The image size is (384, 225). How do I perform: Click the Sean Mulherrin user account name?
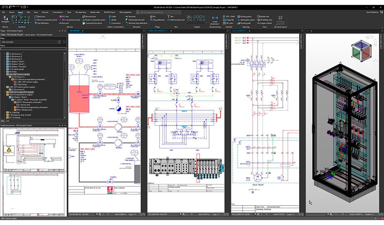(372, 12)
